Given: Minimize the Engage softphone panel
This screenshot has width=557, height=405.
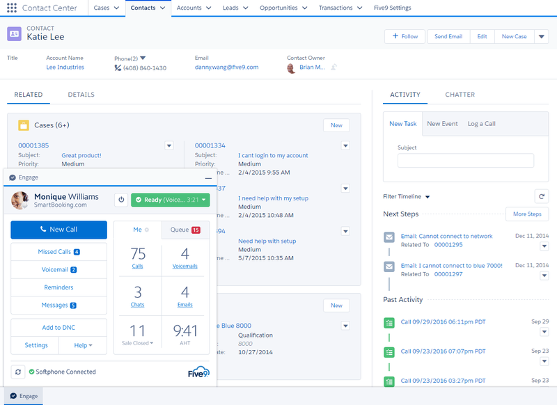Looking at the screenshot, I should (208, 178).
